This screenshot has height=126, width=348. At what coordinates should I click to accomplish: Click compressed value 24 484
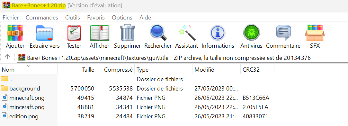click(x=124, y=116)
